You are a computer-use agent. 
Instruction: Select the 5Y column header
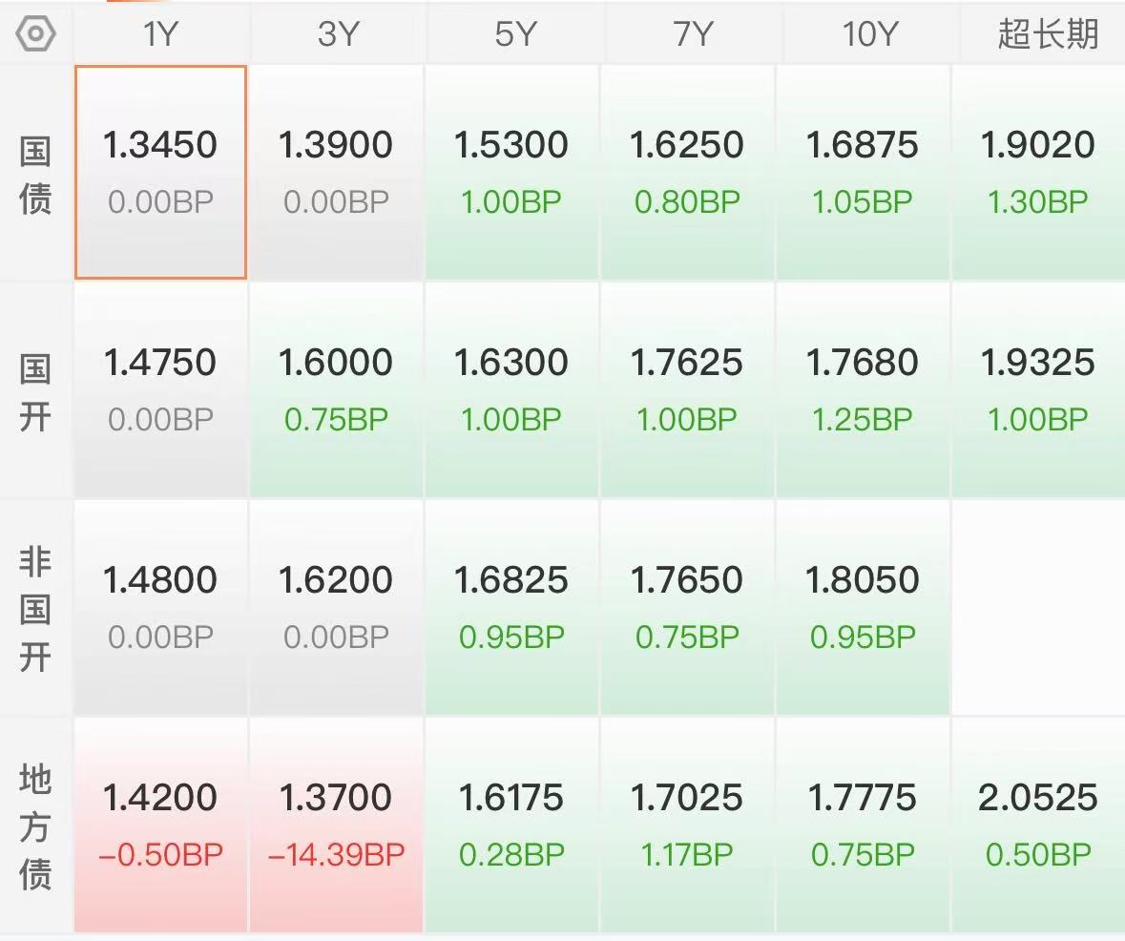(x=513, y=33)
